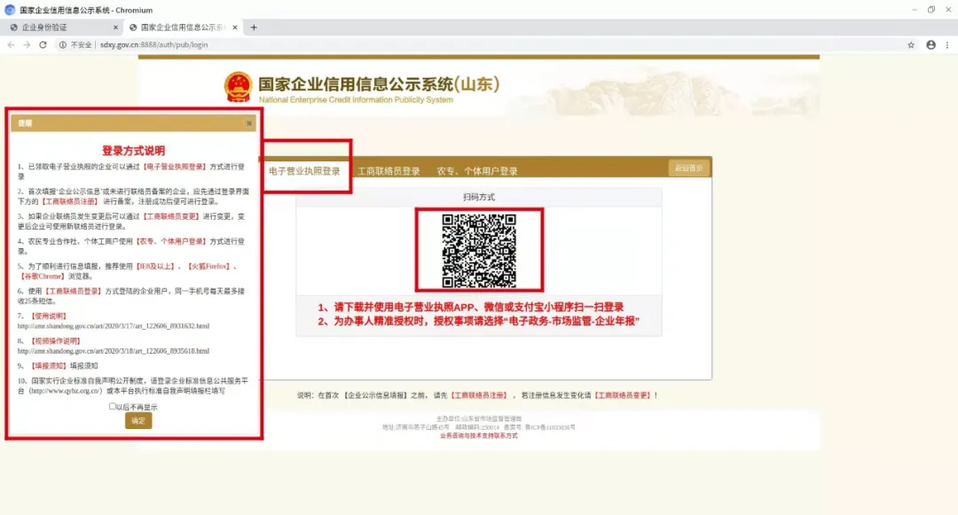Click 【工商联络员变更】 link below login panel

[x=624, y=395]
